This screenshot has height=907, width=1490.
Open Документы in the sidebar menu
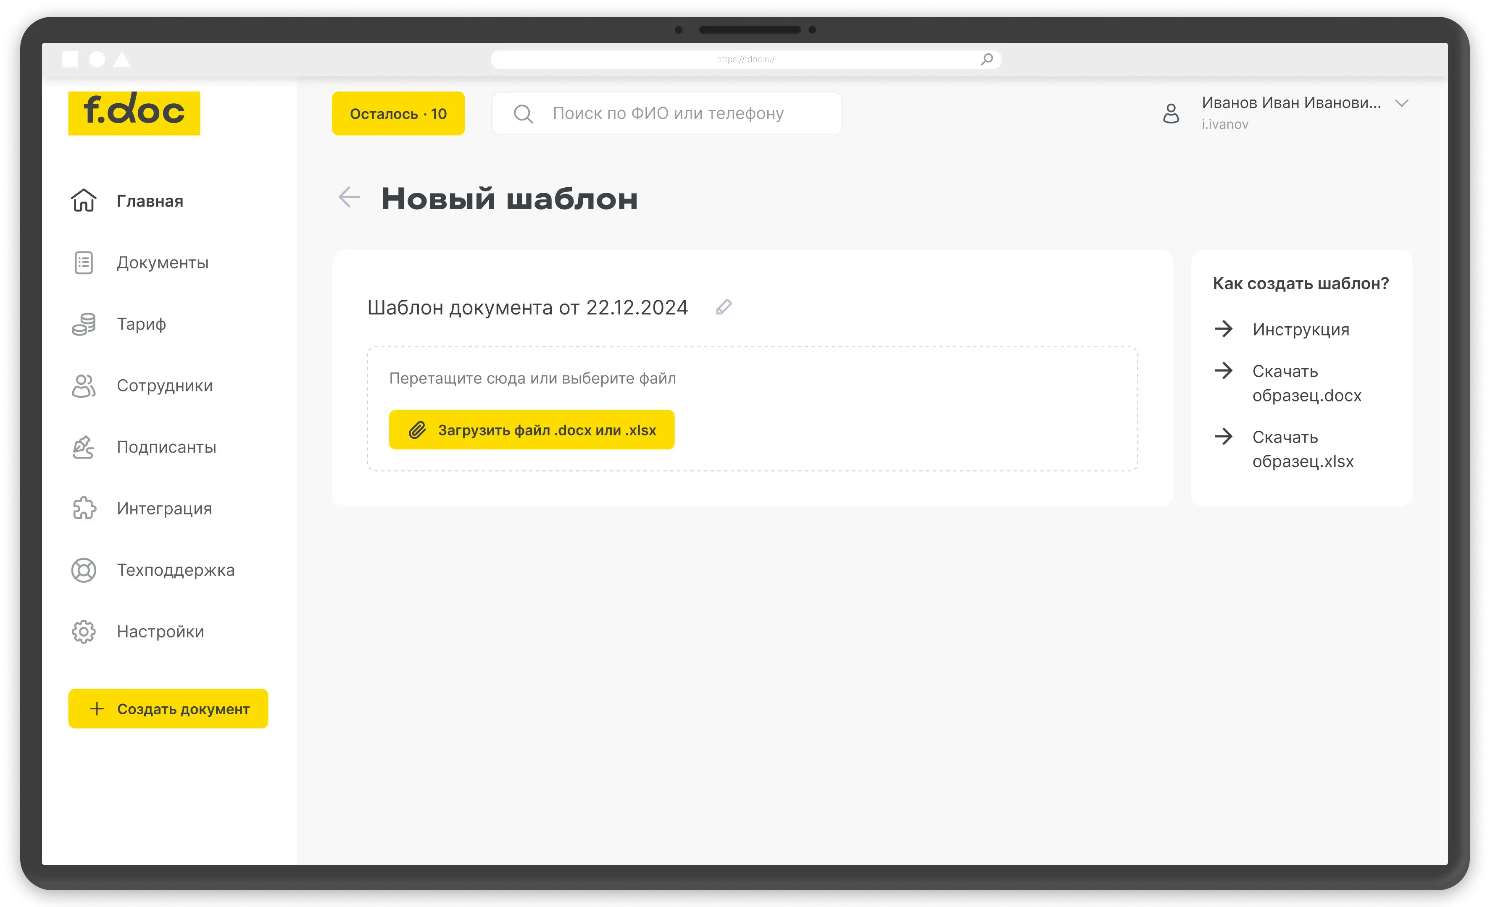pyautogui.click(x=162, y=263)
